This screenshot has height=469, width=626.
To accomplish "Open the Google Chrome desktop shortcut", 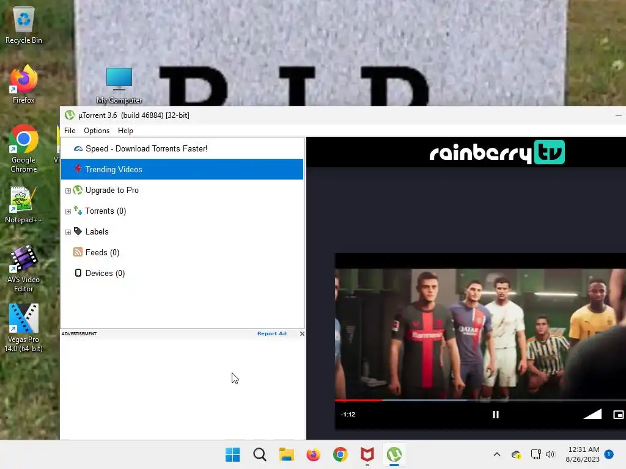I will pos(24,148).
